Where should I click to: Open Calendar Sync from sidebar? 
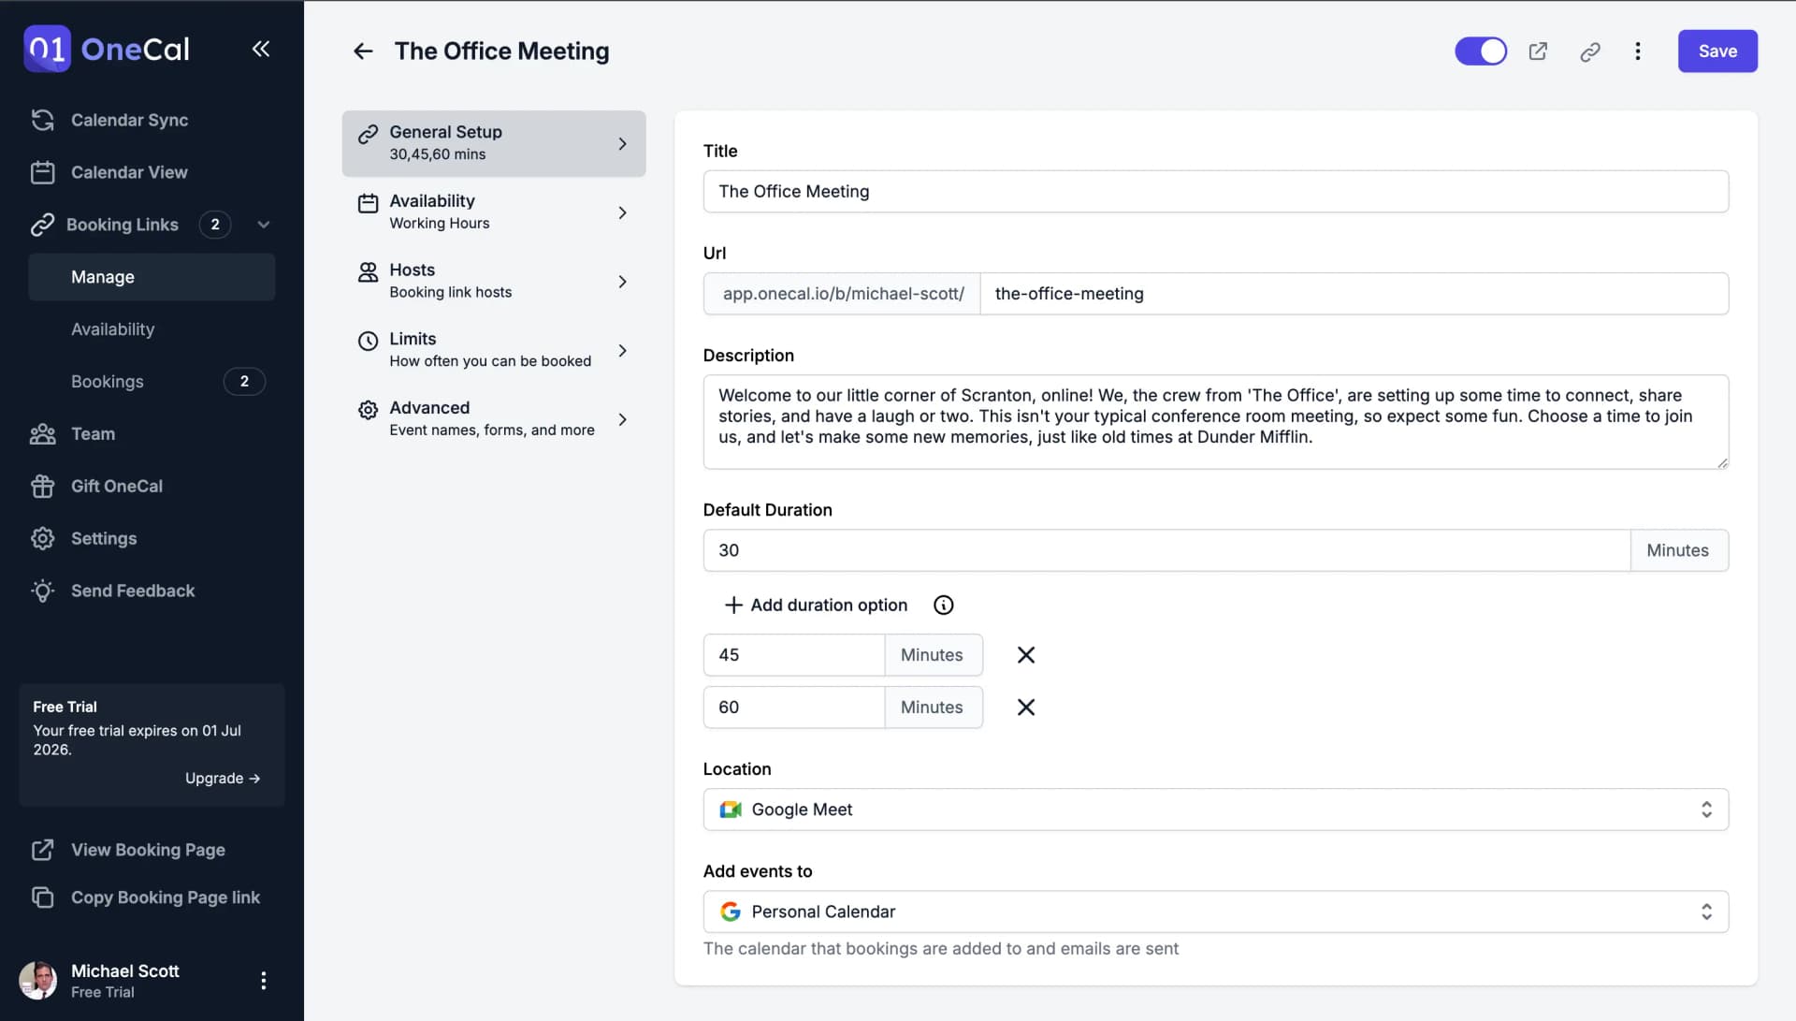(x=129, y=120)
